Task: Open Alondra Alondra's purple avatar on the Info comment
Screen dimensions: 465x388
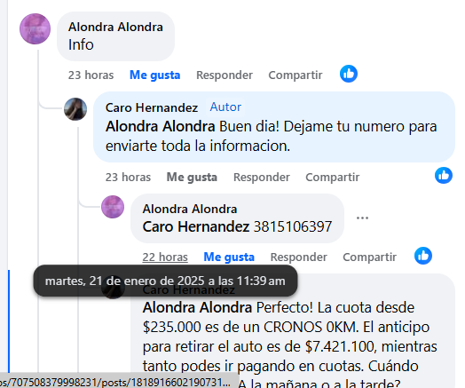Action: 35,28
